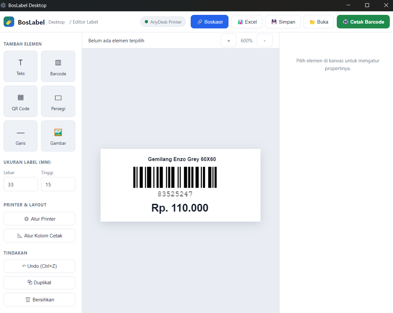The image size is (393, 313).
Task: Open Atur Printer settings
Action: click(39, 219)
